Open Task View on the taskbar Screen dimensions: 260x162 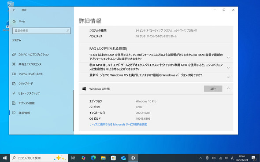click(x=73, y=158)
